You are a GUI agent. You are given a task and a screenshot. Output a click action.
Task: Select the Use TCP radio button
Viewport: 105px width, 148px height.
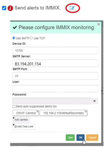[x=31, y=38]
